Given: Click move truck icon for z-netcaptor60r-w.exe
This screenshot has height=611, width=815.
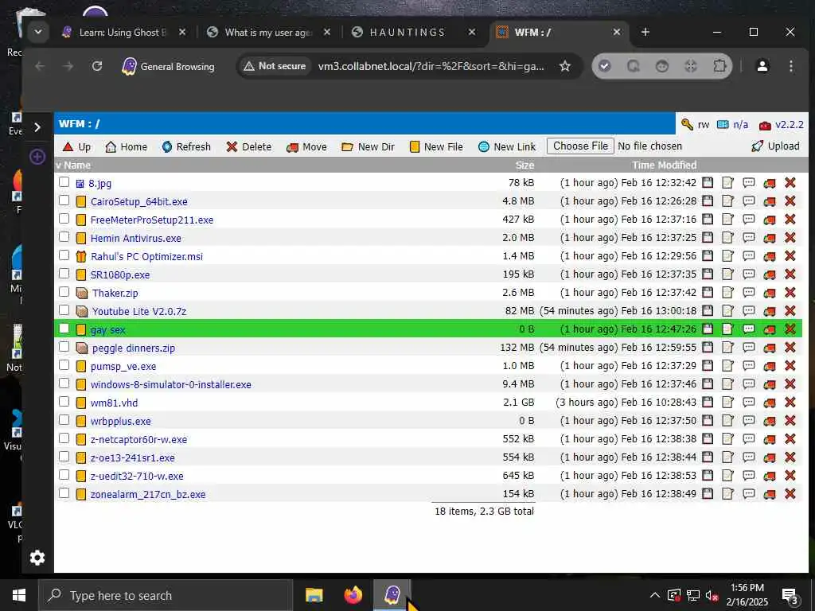Looking at the screenshot, I should pyautogui.click(x=770, y=439).
